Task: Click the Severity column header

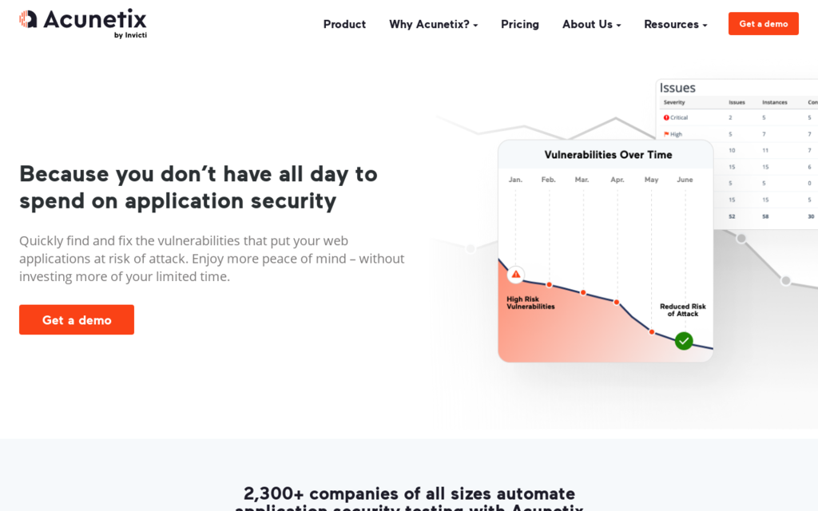Action: (674, 102)
